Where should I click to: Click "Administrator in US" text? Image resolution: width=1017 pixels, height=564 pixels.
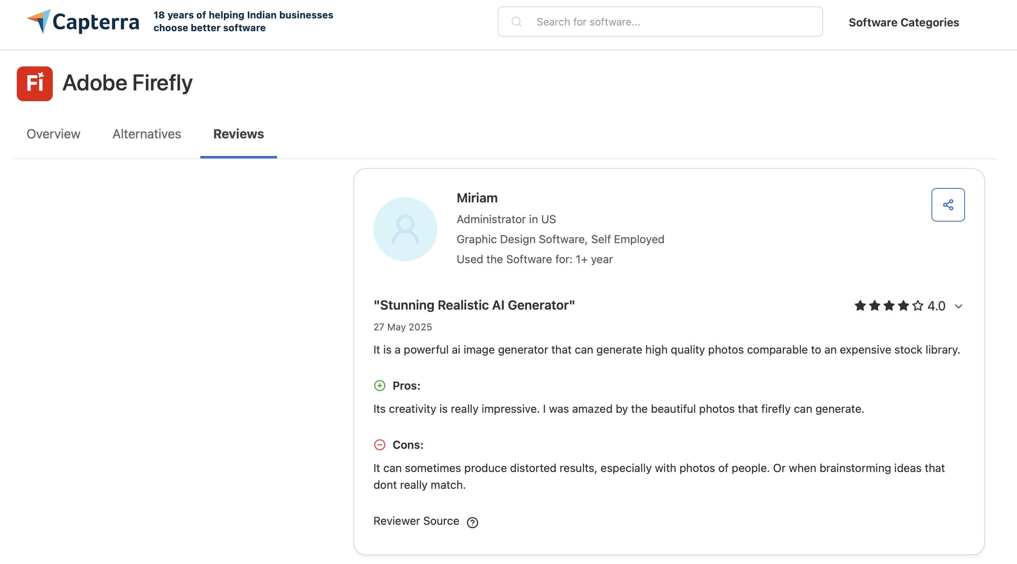click(x=506, y=219)
